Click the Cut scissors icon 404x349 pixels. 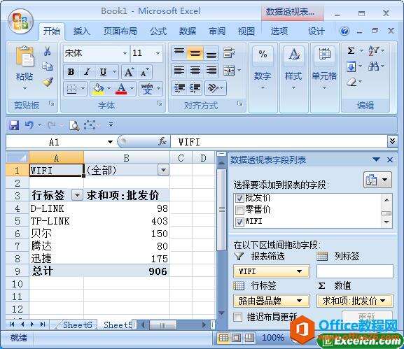coord(47,51)
